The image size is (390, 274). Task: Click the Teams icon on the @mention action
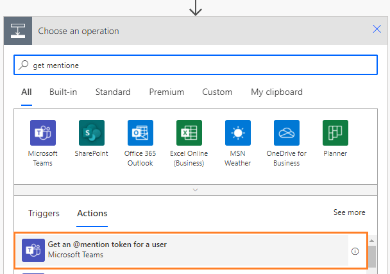pos(33,250)
